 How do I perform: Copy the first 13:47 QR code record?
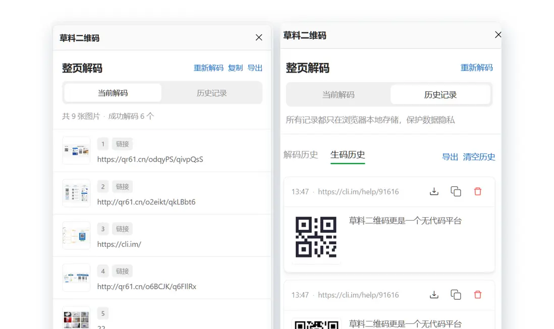point(456,191)
